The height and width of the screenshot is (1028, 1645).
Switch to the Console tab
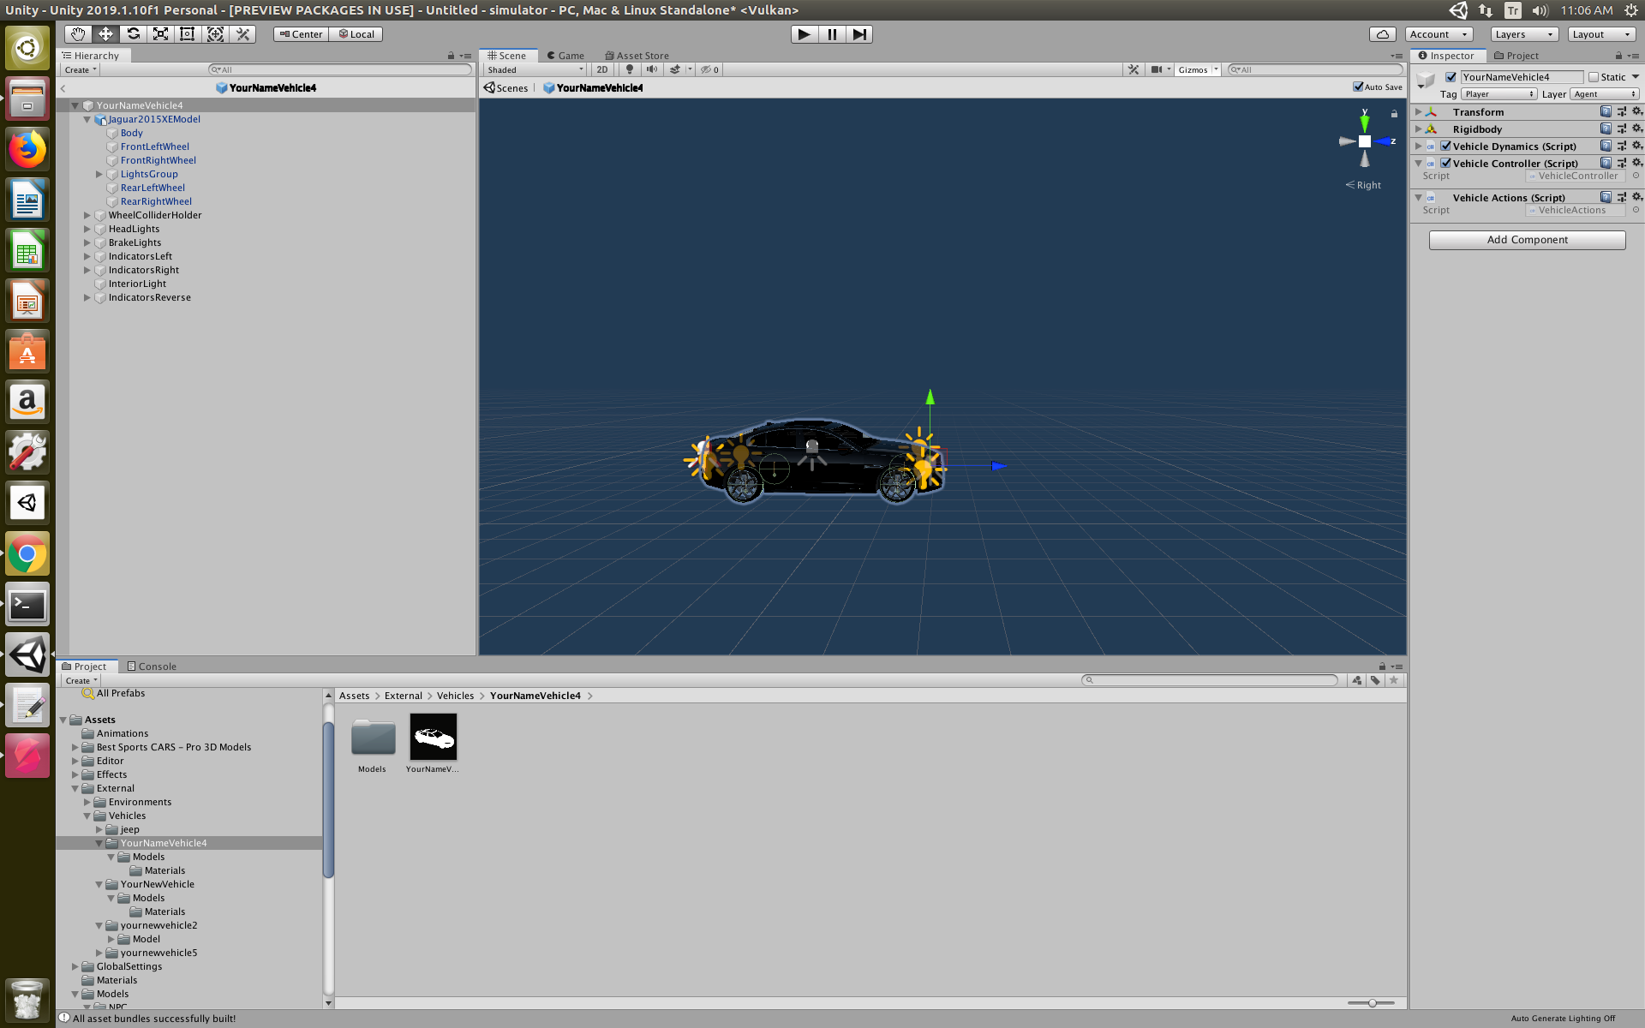152,666
